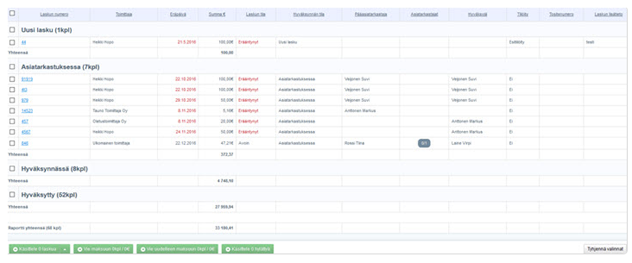
Task: Click the due date 22.12.2016
Action: 186,143
